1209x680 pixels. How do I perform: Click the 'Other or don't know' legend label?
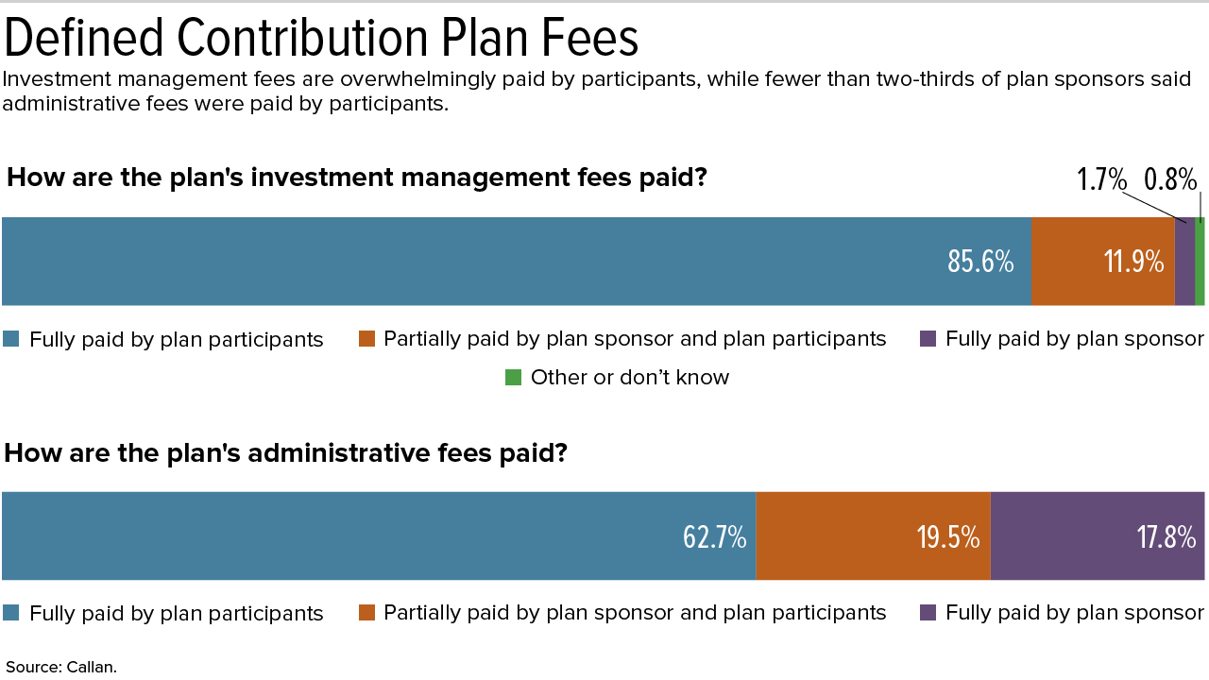630,378
